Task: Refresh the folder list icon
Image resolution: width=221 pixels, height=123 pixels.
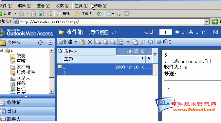Action: 40,42
